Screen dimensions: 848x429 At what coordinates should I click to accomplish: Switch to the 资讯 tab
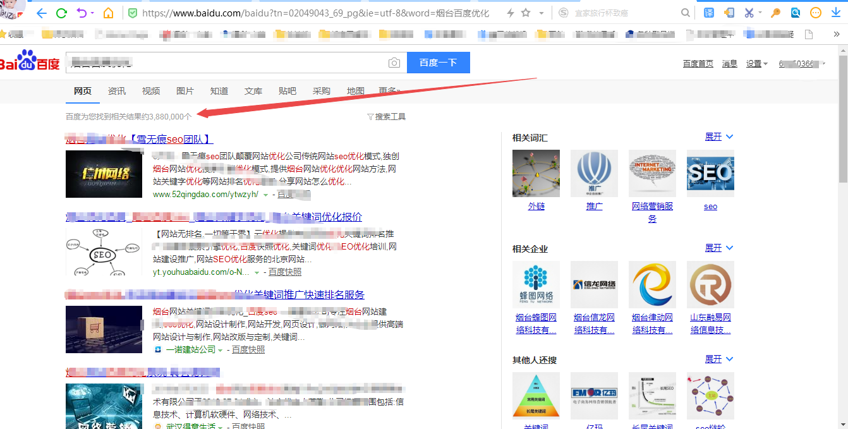tap(117, 91)
